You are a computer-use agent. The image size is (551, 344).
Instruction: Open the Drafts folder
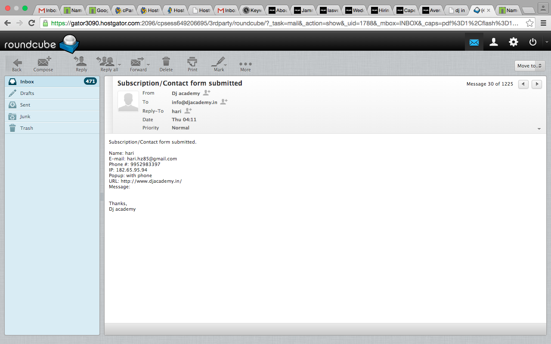52,93
